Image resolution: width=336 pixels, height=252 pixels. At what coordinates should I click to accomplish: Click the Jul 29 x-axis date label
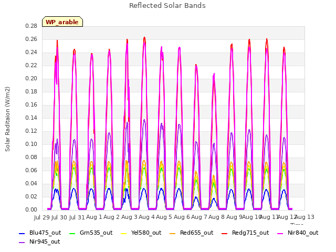[x=42, y=217]
